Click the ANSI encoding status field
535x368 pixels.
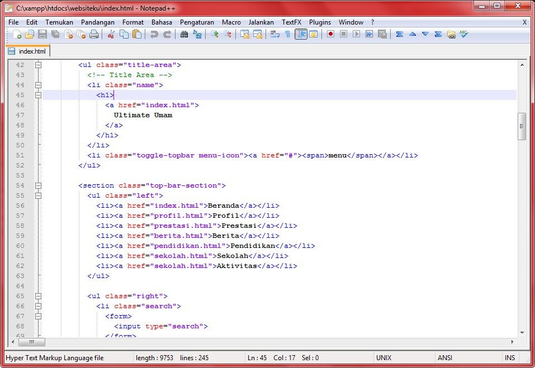coord(445,358)
